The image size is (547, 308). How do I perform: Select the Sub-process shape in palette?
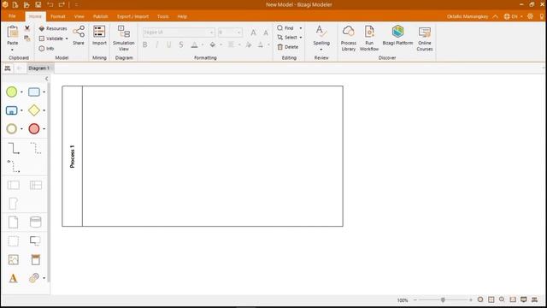pos(11,110)
